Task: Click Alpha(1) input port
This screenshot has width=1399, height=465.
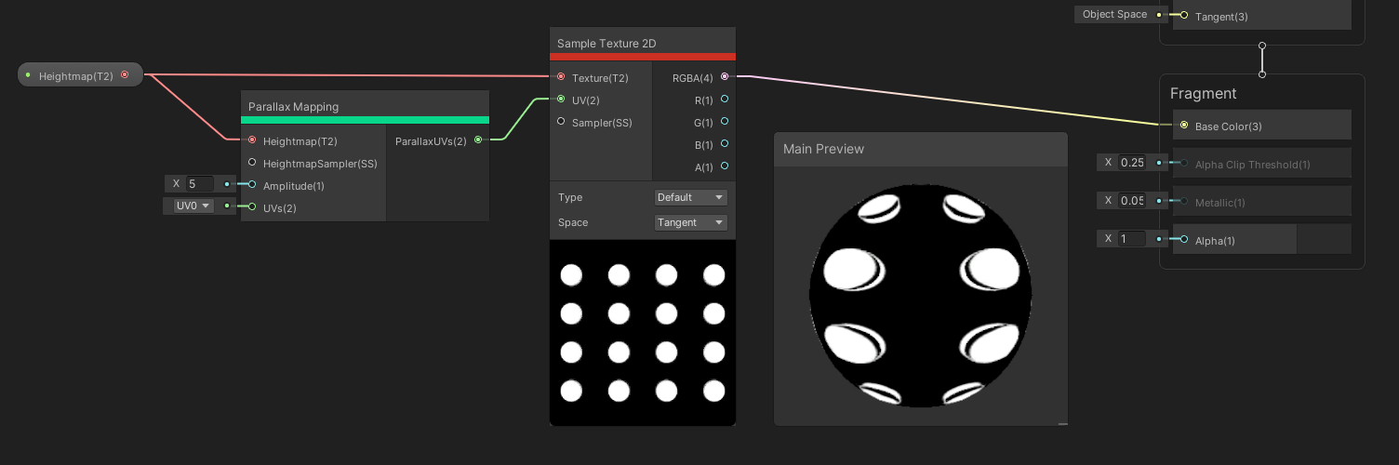Action: pos(1184,240)
